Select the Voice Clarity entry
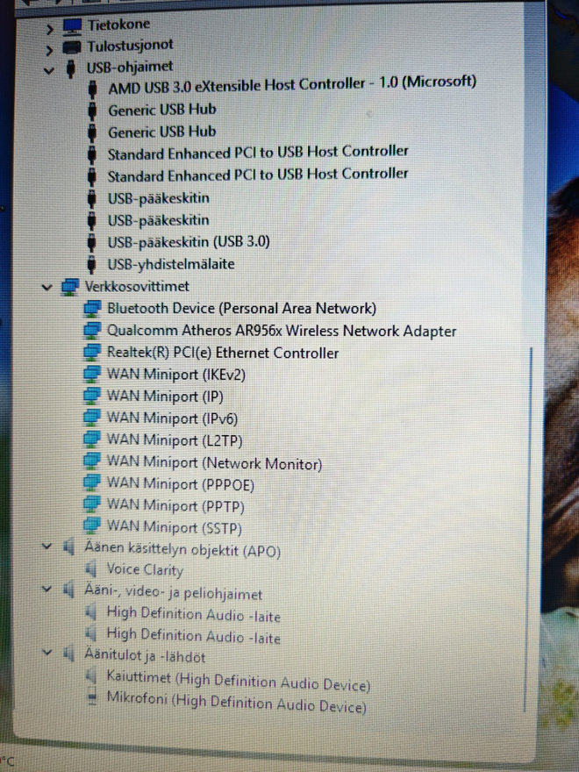 pos(146,569)
